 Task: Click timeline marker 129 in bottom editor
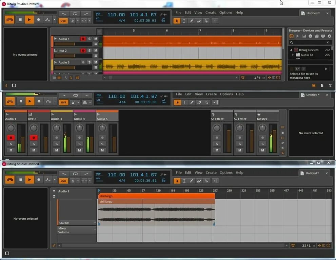(x=158, y=191)
